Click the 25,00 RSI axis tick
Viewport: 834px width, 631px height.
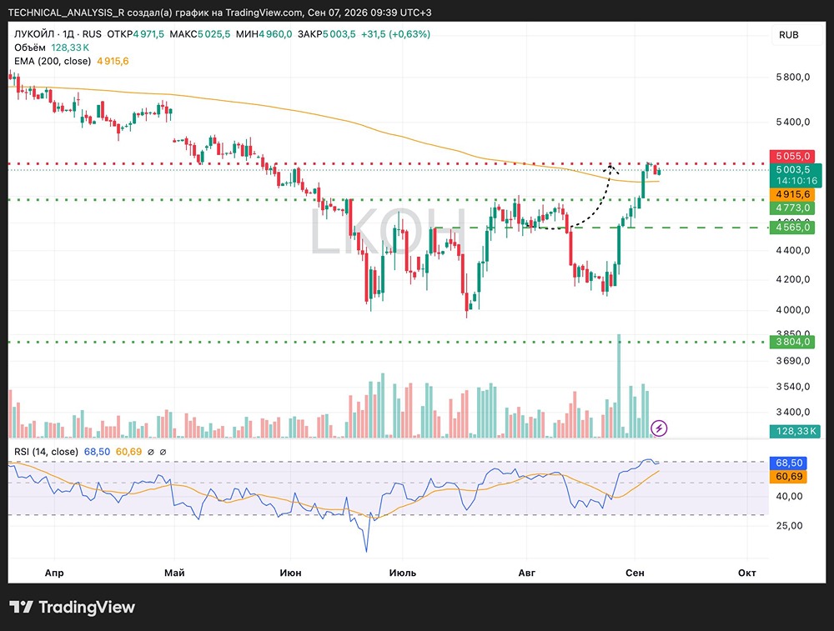[789, 526]
